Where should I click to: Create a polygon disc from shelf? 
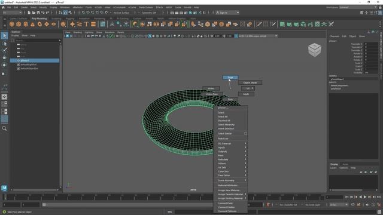click(54, 24)
